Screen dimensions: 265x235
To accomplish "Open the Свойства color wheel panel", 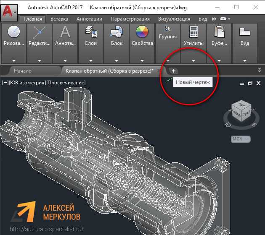I will 142,32.
